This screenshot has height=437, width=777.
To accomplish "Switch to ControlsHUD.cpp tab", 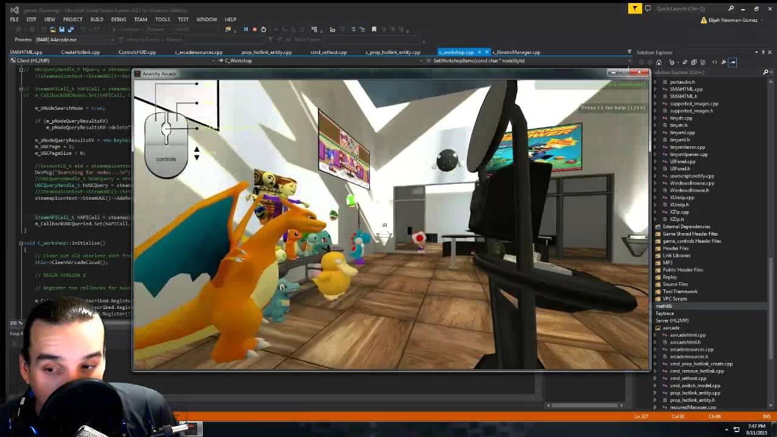I will pyautogui.click(x=137, y=52).
